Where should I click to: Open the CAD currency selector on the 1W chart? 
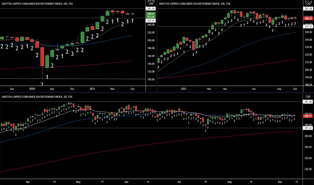(308, 3)
